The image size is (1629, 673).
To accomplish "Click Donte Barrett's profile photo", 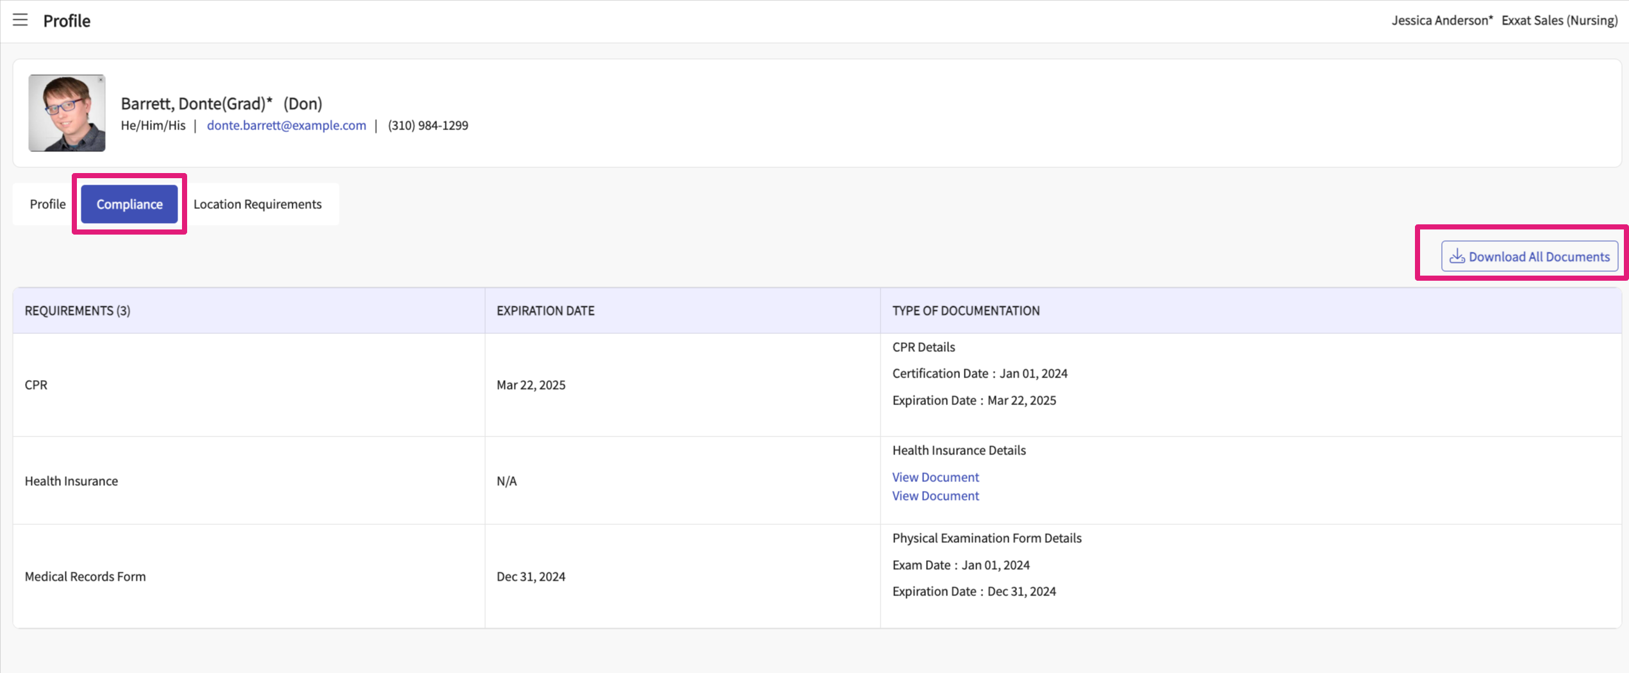I will [x=67, y=113].
